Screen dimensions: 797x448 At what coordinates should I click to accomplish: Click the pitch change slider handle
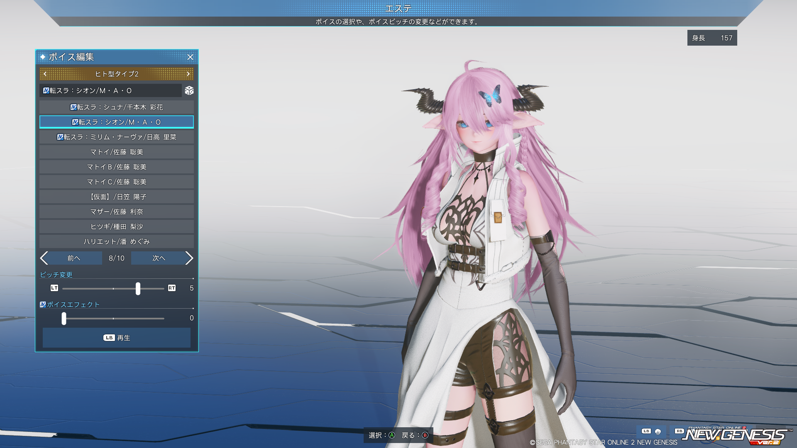pos(138,288)
